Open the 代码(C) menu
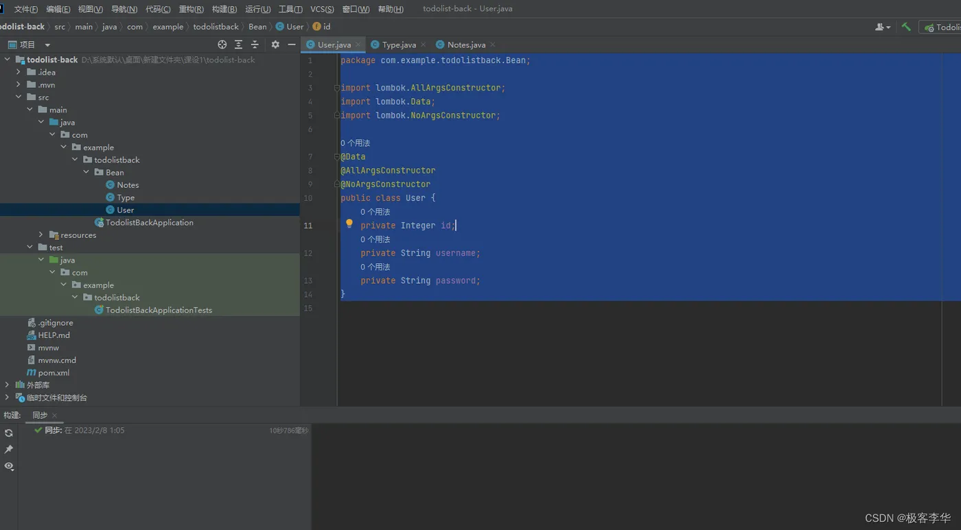 coord(158,9)
